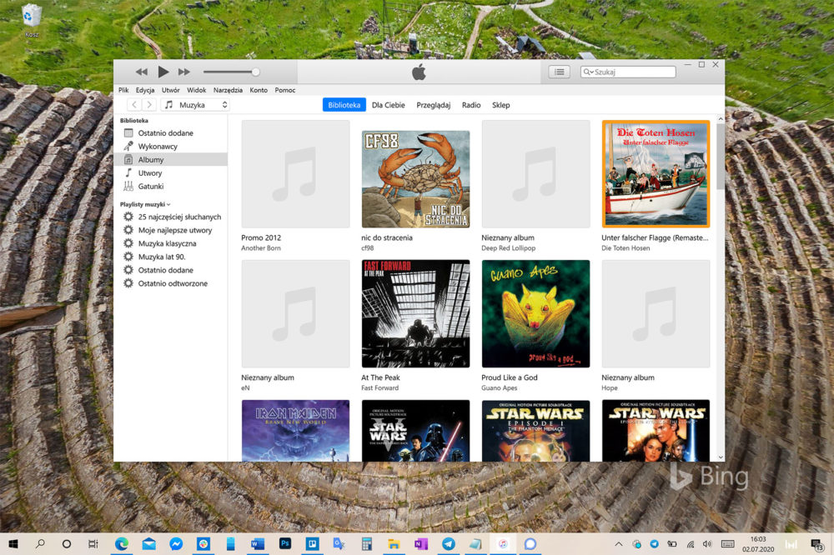The height and width of the screenshot is (555, 834).
Task: Launch Microsoft Edge from the taskbar
Action: [122, 544]
